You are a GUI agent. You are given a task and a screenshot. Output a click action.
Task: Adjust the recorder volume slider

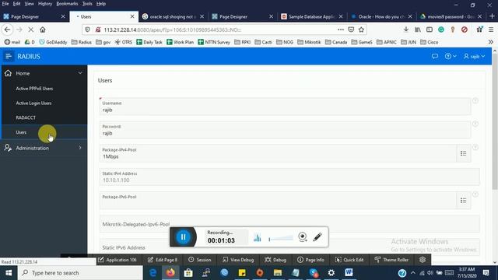point(281,238)
